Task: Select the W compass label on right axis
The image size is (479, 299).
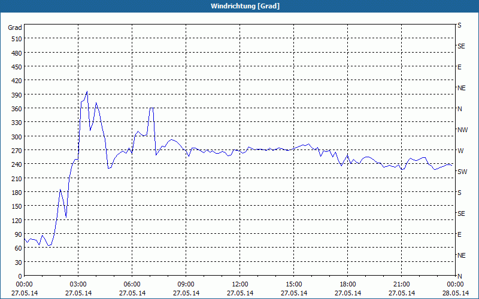Action: (x=460, y=151)
